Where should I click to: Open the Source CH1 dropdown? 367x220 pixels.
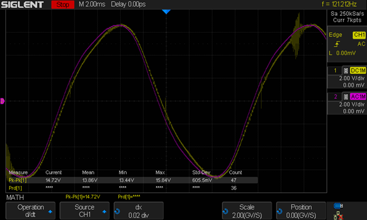pos(84,211)
